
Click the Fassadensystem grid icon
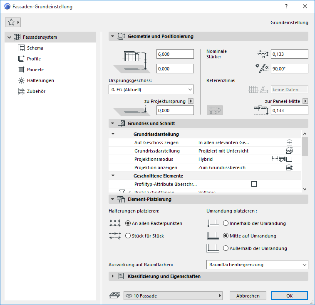[17, 37]
